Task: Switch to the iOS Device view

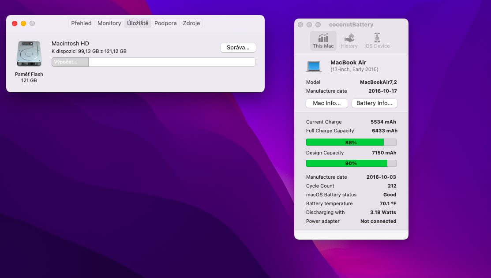Action: pos(377,40)
